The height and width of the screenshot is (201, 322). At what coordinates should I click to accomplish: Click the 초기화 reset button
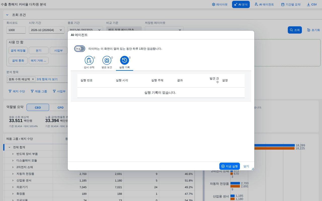[x=313, y=30]
